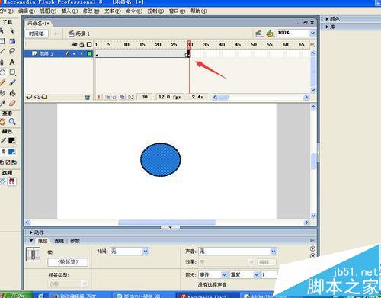This screenshot has height=298, width=381.
Task: Toggle visibility dot of layer 1
Action: tap(74, 54)
